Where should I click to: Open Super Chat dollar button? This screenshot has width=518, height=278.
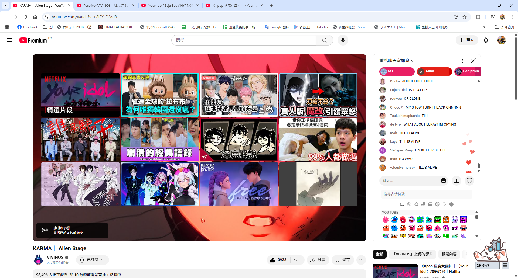456,181
